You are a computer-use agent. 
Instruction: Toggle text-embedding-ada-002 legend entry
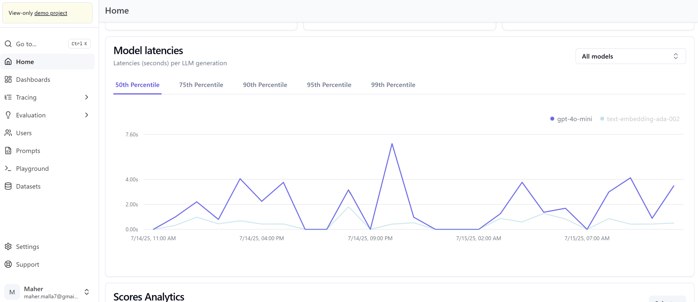[x=640, y=119]
